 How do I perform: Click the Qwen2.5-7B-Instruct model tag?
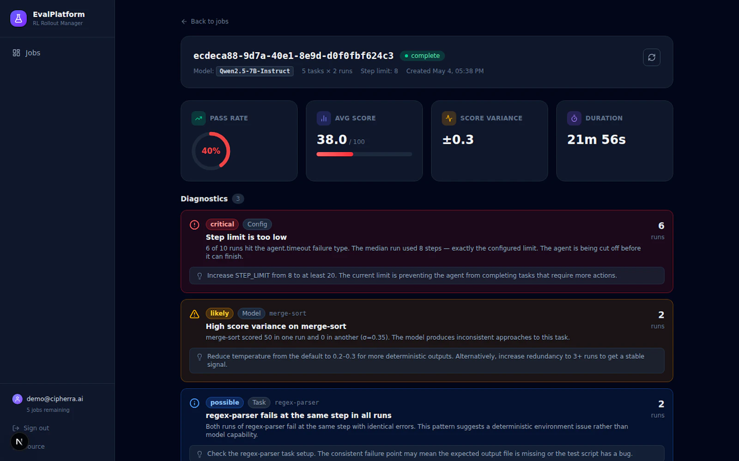point(254,71)
